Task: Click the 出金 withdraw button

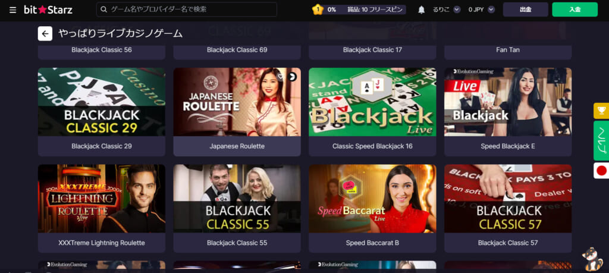Action: click(526, 10)
